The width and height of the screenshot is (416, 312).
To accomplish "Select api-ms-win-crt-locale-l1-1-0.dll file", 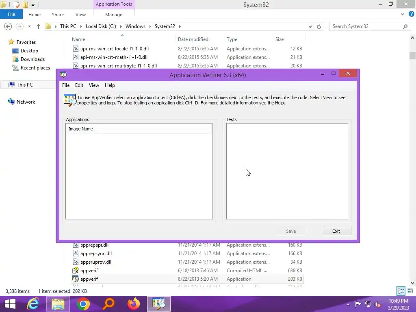I will [114, 49].
